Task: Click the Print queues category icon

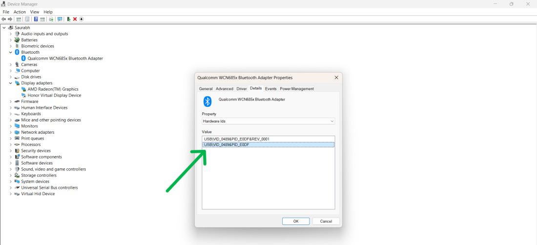Action: (x=17, y=139)
